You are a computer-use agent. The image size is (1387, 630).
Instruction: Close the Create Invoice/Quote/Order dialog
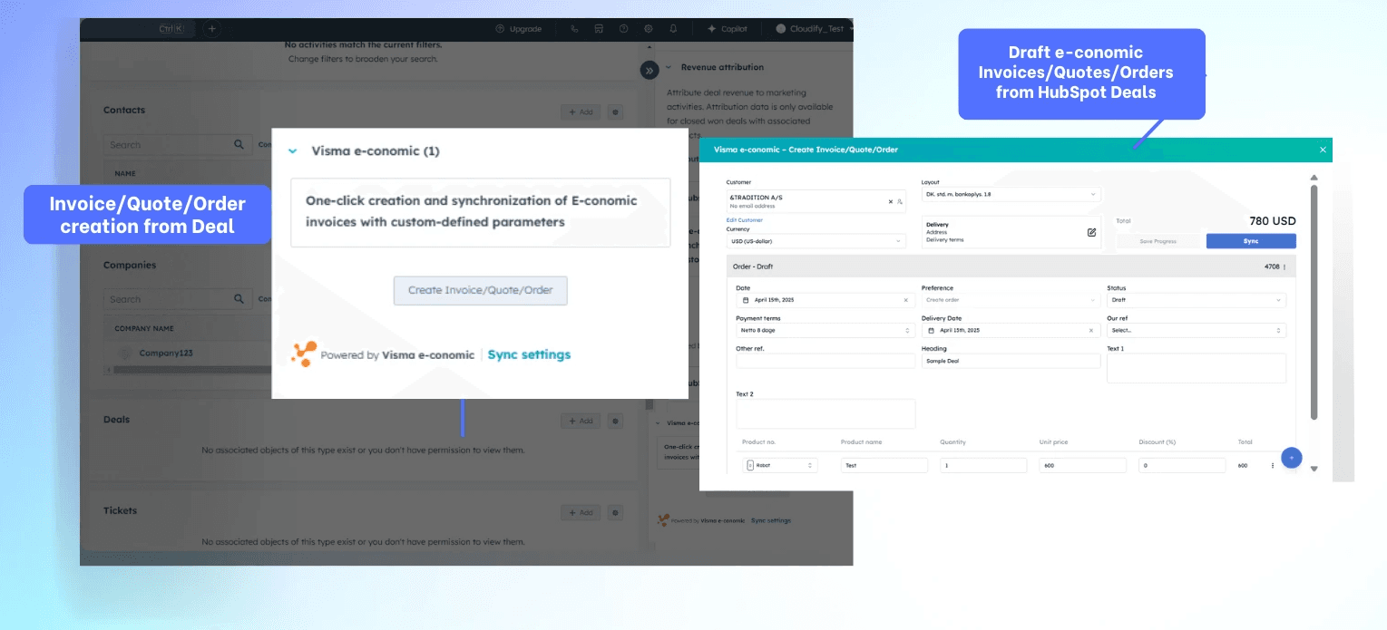coord(1323,150)
